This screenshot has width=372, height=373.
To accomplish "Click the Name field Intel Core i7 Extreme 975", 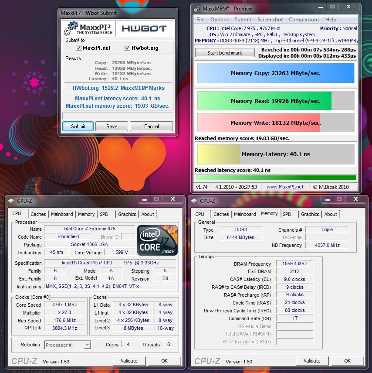I will click(x=89, y=229).
